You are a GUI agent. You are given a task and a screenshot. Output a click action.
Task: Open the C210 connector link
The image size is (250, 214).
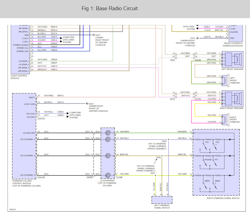click(x=172, y=99)
